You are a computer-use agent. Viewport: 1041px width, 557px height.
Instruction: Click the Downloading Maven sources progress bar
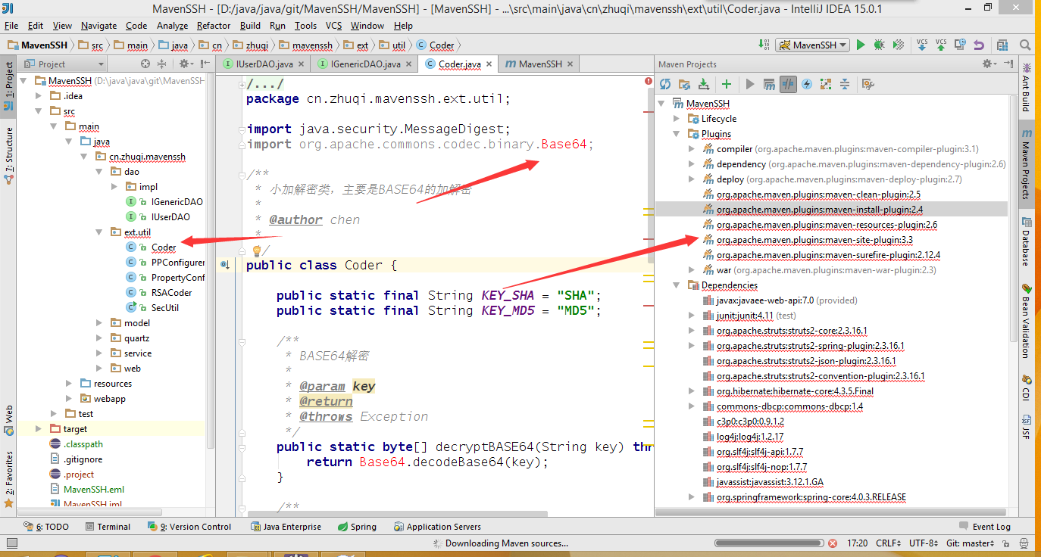pyautogui.click(x=768, y=543)
